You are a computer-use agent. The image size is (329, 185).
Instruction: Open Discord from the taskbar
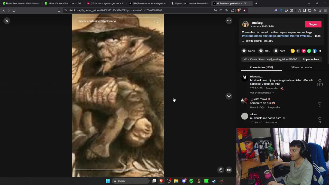tap(184, 181)
